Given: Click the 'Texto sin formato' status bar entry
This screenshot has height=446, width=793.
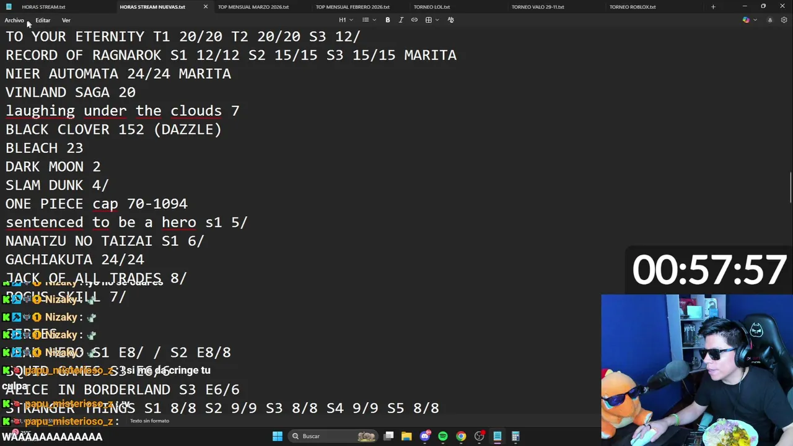Looking at the screenshot, I should (149, 421).
